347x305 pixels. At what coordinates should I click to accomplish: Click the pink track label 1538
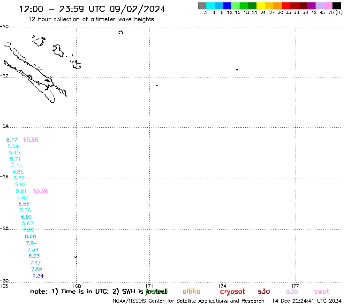(x=30, y=140)
